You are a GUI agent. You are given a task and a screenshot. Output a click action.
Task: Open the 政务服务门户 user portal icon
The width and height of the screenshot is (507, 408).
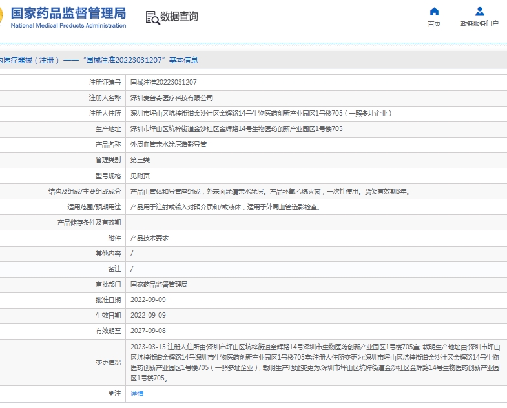point(480,12)
